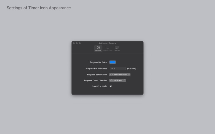Open the Progress Bar Rotation dropdown

click(x=120, y=75)
